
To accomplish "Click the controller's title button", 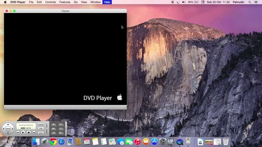I will pos(41,129).
